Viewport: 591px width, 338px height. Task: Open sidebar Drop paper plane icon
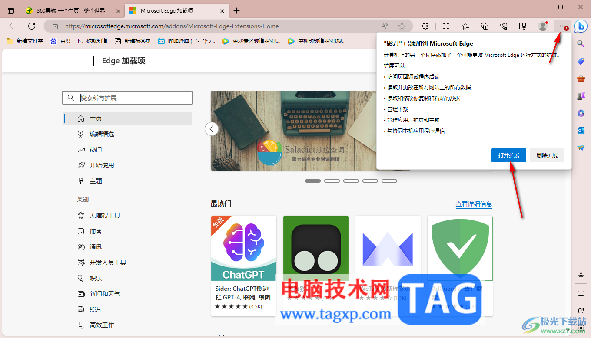[x=581, y=148]
